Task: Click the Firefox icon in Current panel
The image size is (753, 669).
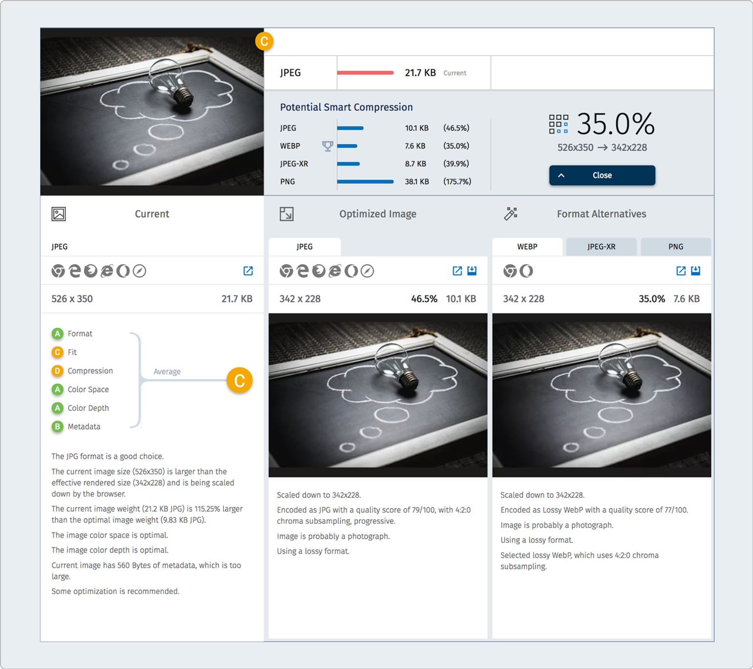Action: point(90,271)
